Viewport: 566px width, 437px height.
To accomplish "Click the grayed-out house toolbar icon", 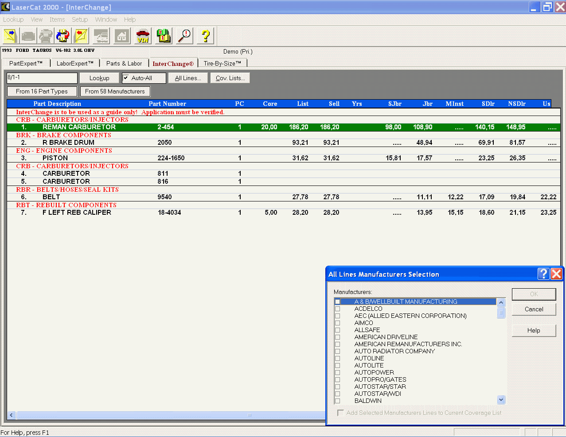I will click(122, 36).
